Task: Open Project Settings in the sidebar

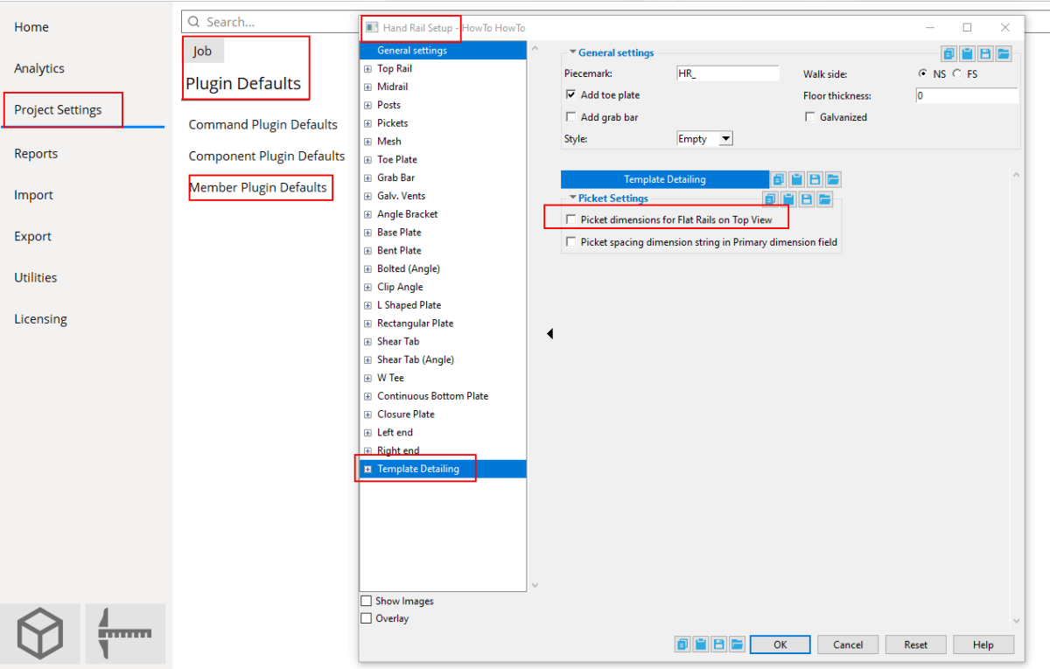Action: click(x=58, y=109)
